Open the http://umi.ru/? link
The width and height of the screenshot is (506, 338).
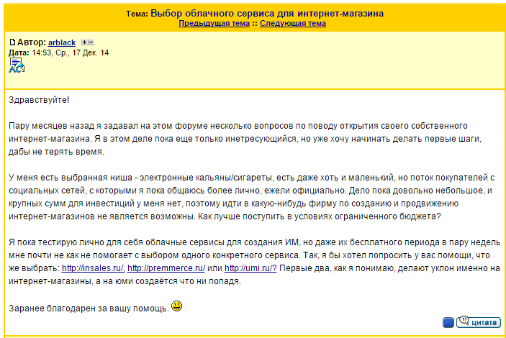(250, 268)
